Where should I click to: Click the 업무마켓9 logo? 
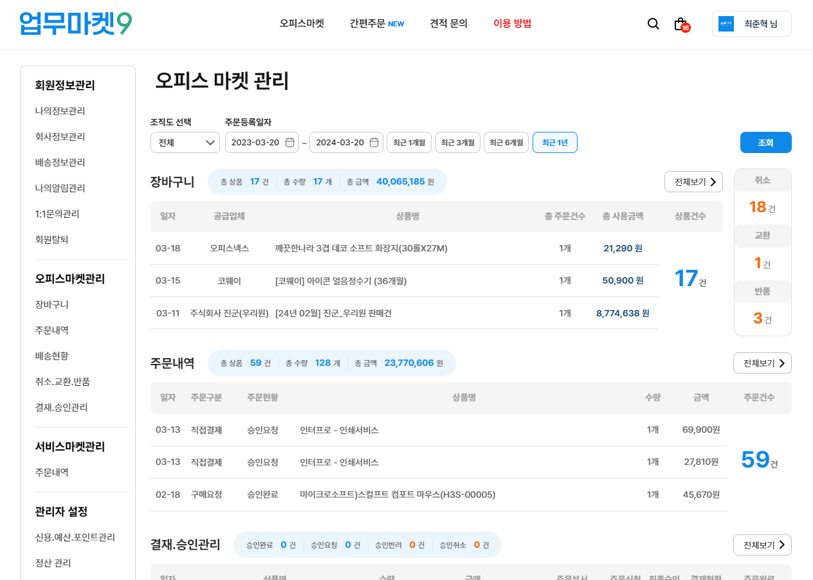[76, 24]
